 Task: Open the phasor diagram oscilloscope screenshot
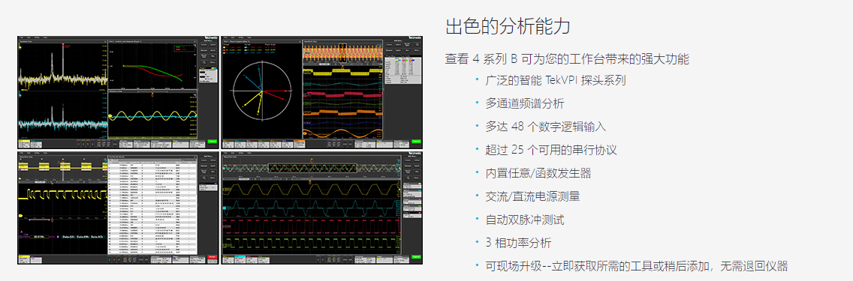tap(322, 93)
